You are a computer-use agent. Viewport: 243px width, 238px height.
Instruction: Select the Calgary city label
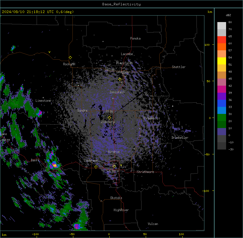[112, 170]
